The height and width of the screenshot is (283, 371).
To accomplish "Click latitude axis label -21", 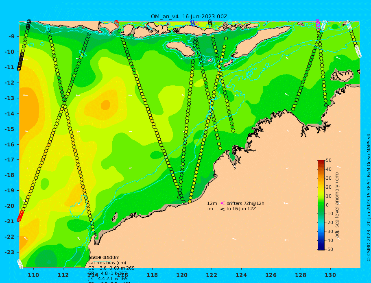I will click(9, 222).
